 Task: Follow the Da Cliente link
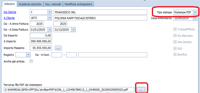(10, 12)
